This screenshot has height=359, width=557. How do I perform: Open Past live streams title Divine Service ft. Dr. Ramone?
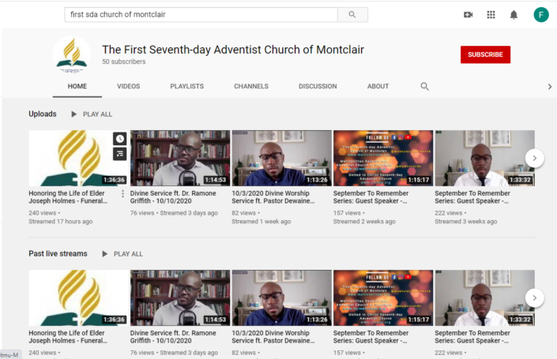(173, 337)
